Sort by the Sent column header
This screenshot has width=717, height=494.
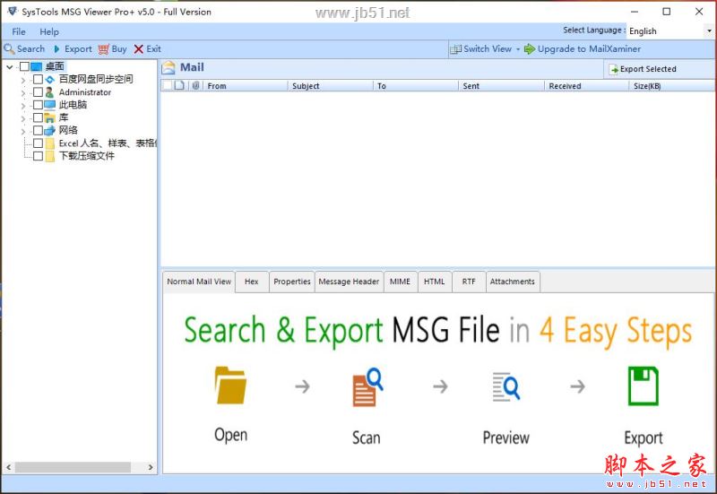(x=501, y=85)
